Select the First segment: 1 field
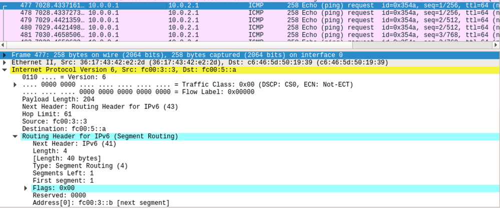Screen dimensions: 500x208 point(63,181)
